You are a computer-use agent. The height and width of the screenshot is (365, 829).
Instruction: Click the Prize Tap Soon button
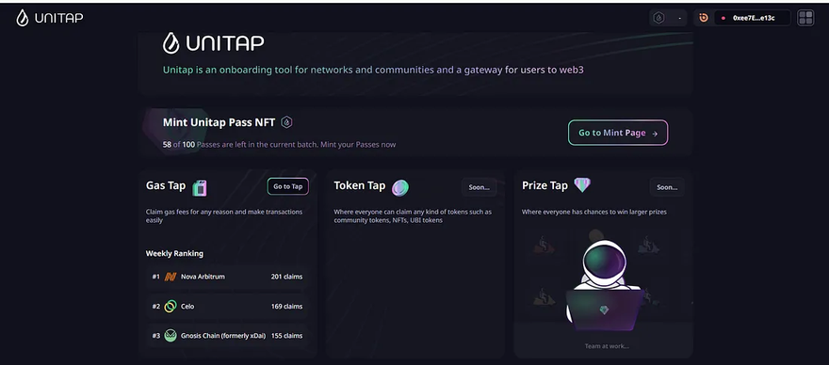pos(667,187)
